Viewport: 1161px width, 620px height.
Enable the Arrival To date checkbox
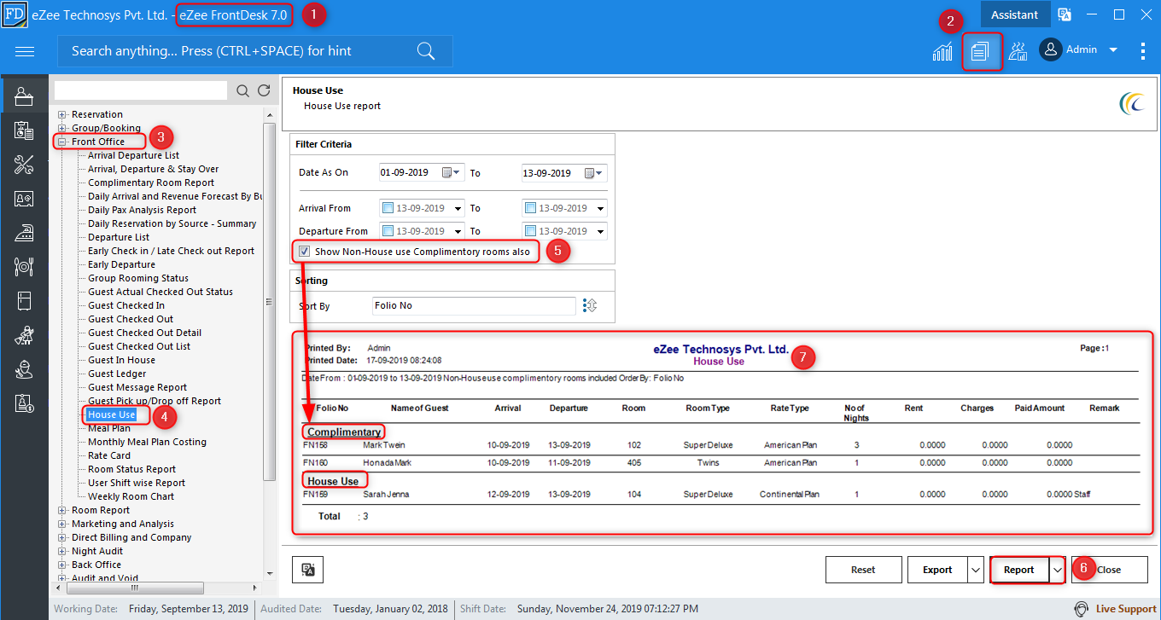click(x=531, y=208)
